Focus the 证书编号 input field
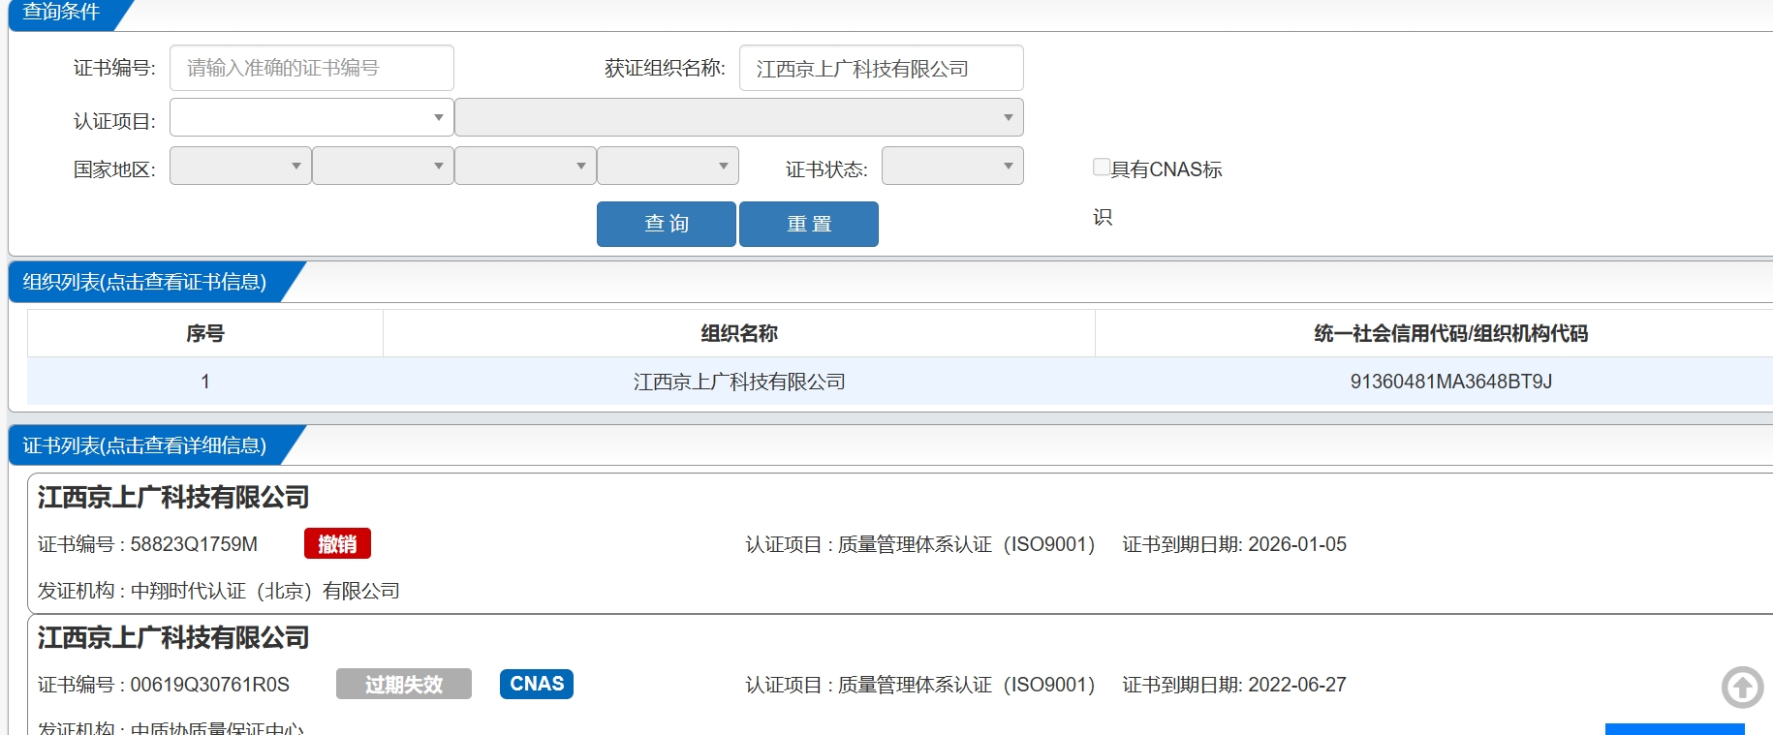This screenshot has width=1773, height=735. pos(312,68)
